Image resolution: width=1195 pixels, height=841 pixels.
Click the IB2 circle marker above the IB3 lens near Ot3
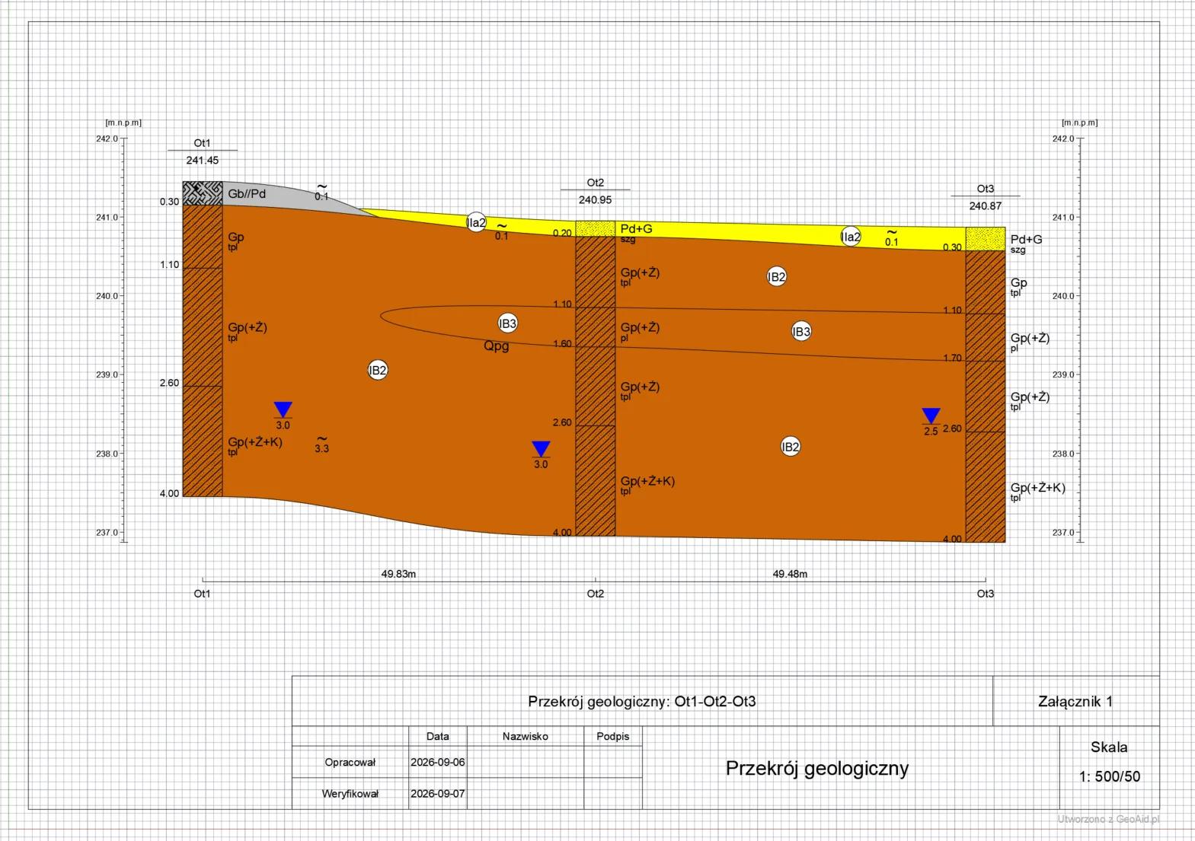776,277
